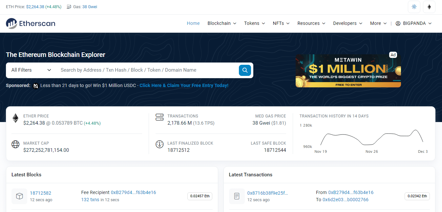Open the All Filters dropdown
The width and height of the screenshot is (442, 212).
pos(31,70)
